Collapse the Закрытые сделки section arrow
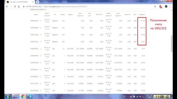This screenshot has height=99, width=177. 46,9
